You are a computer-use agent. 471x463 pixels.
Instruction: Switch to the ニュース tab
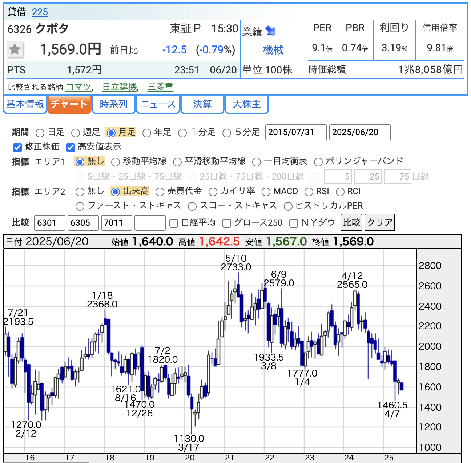(158, 104)
